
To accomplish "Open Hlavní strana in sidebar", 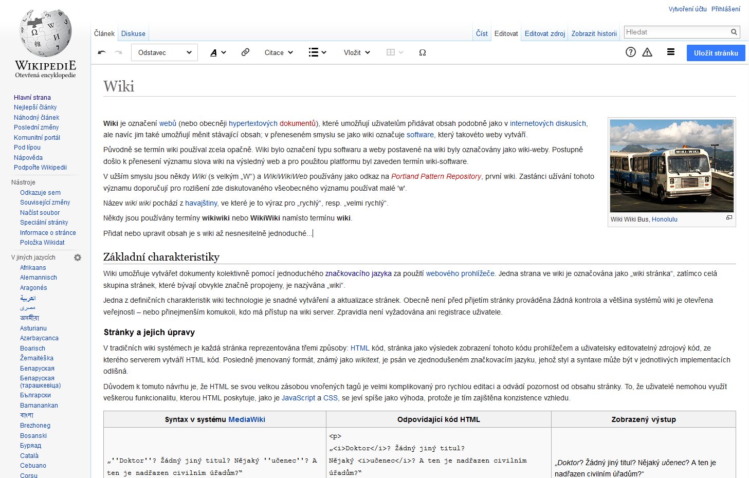I will point(32,97).
